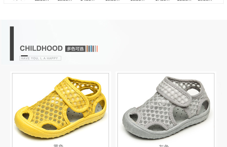227x147 pixels.
Task: Select the 灰色 label under gray sandal
Action: coord(164,146)
